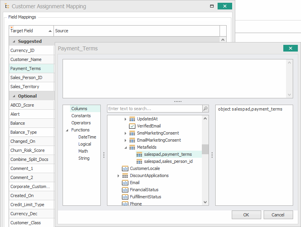The width and height of the screenshot is (301, 227).
Task: Click the CustomerLocale text field icon
Action: coord(125,168)
